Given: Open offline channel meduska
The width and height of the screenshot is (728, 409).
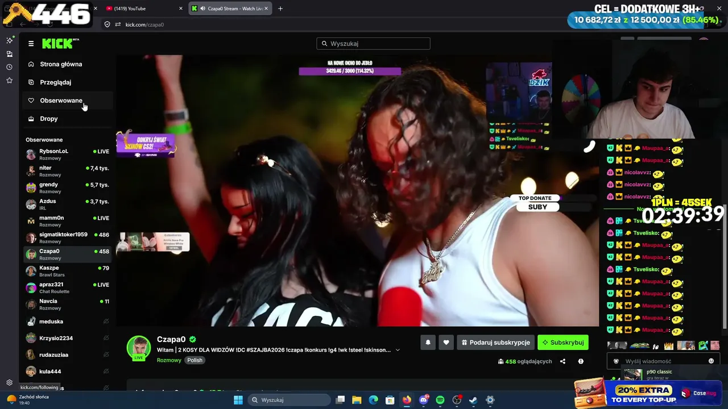Looking at the screenshot, I should [x=68, y=322].
